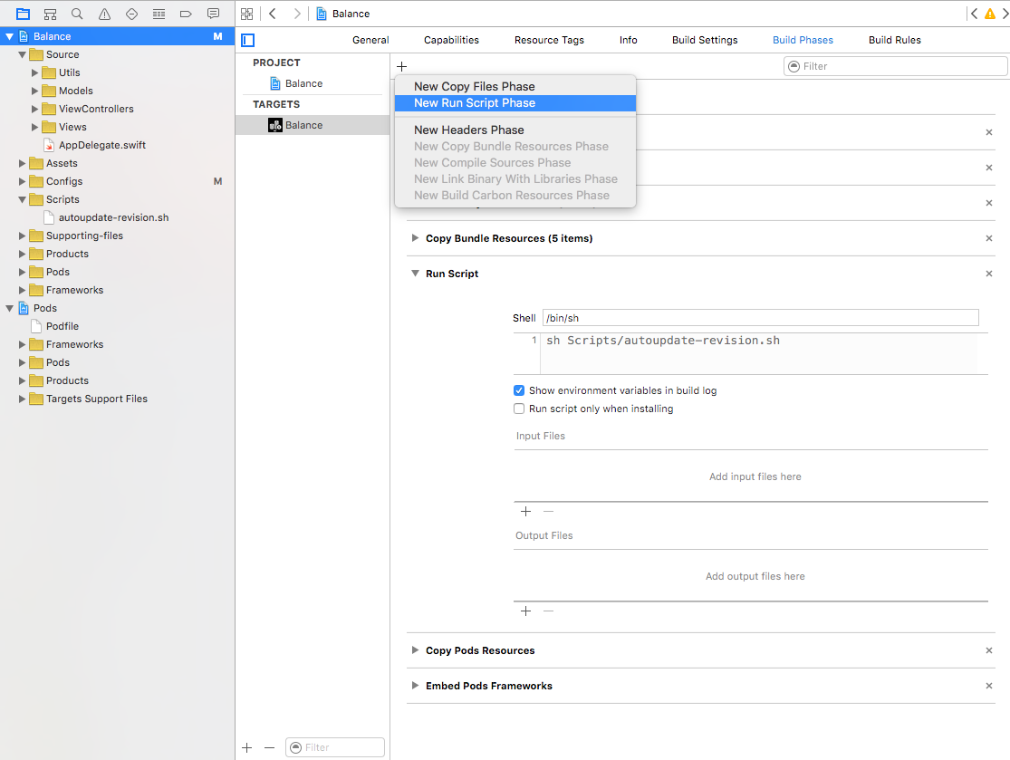This screenshot has width=1010, height=760.
Task: Select the Supporting-files folder
Action: click(x=84, y=236)
